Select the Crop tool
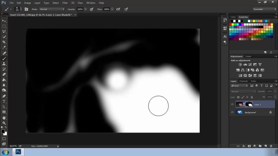 pos(4,42)
